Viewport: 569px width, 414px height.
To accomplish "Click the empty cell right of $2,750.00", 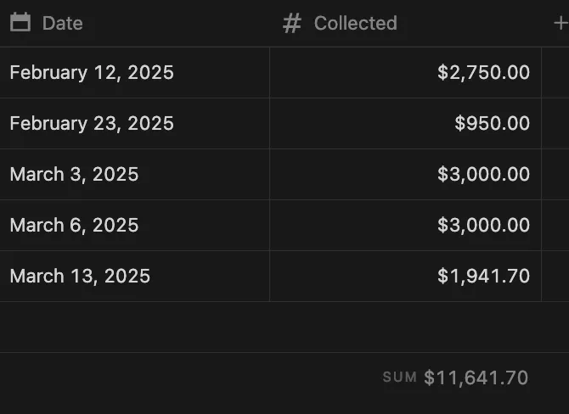I will point(555,72).
